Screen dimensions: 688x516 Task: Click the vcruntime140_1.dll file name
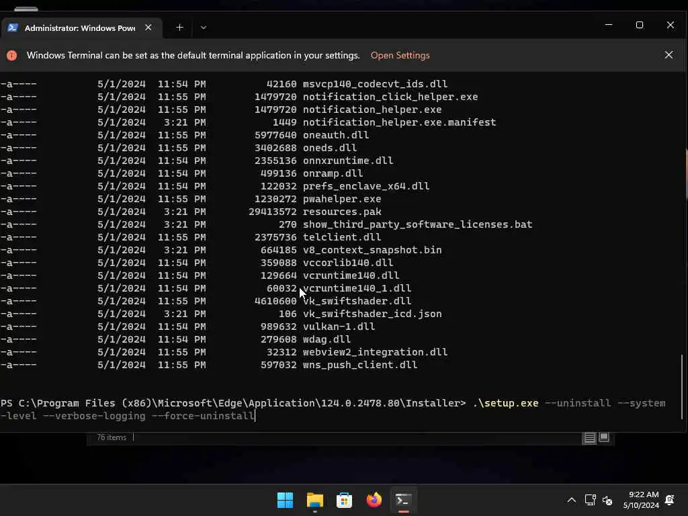(x=357, y=288)
